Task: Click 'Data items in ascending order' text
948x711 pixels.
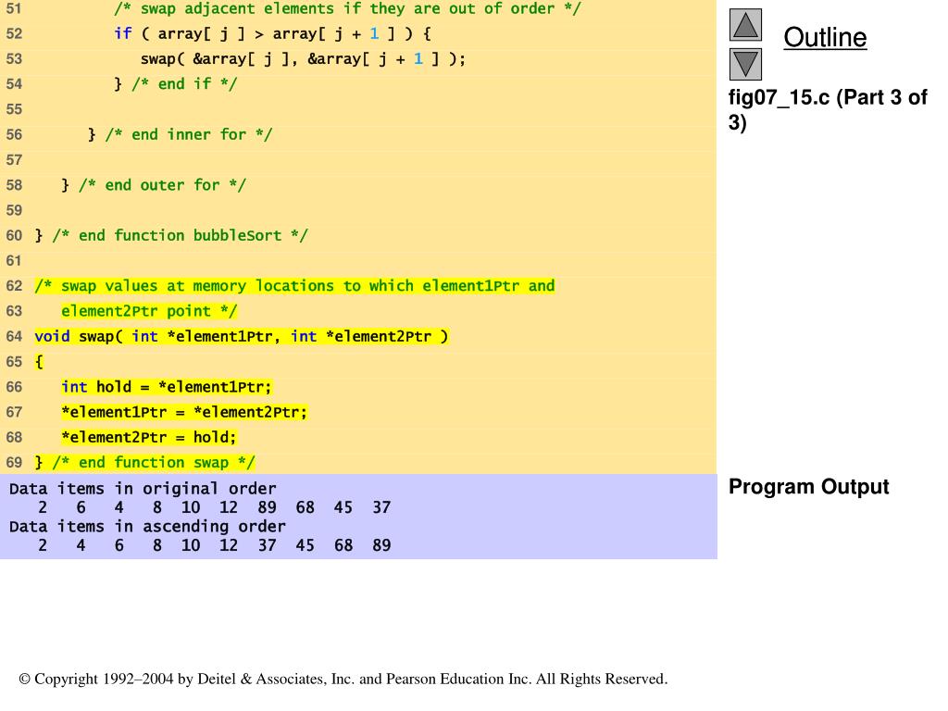Action: point(147,527)
